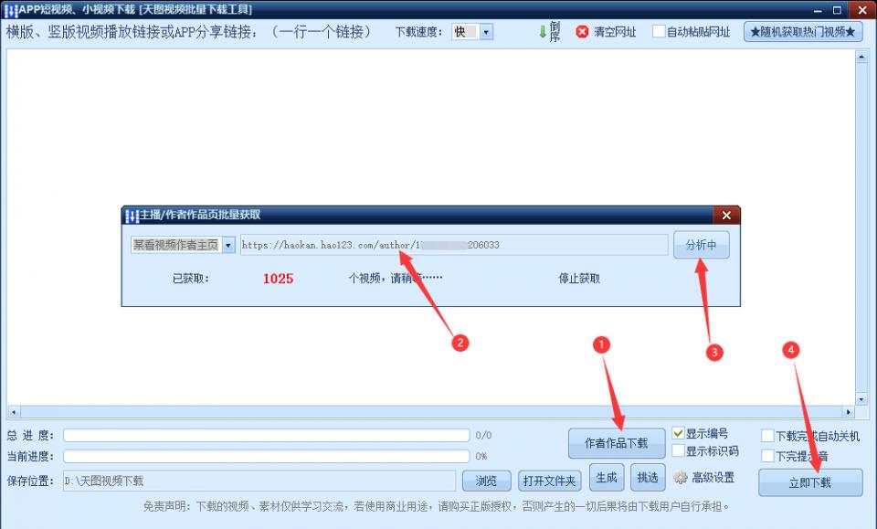
Task: Click the dialog's title bar icon
Action: pos(132,216)
